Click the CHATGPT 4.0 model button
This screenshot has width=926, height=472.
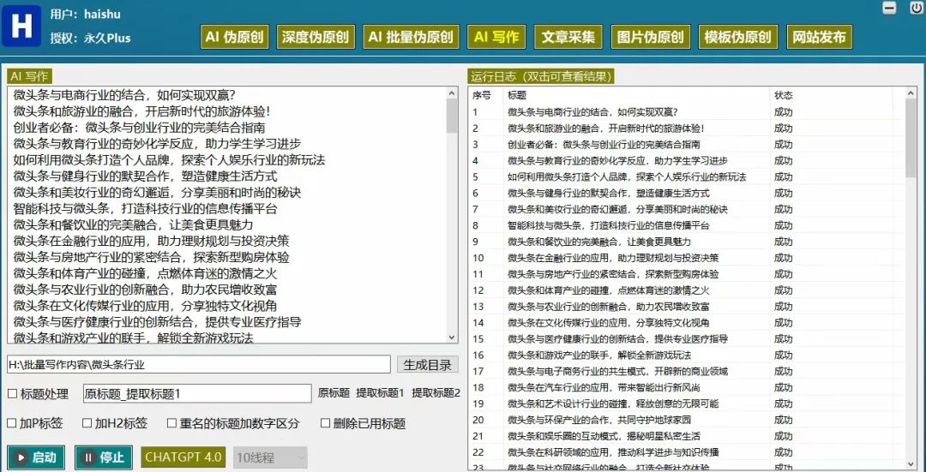click(x=183, y=457)
